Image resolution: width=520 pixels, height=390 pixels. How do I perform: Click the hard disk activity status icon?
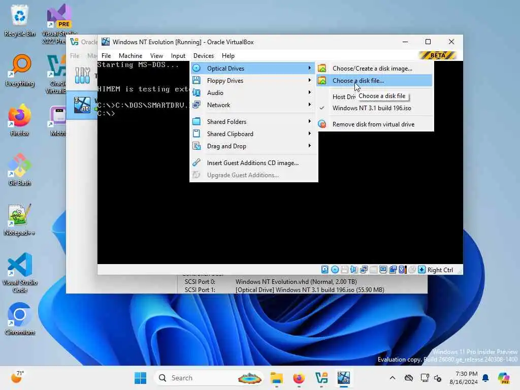click(324, 270)
